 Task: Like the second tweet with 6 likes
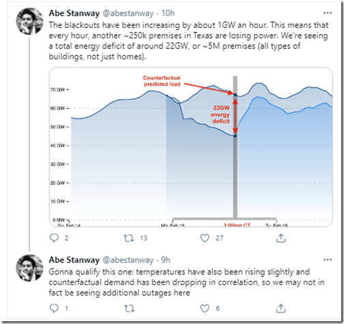pyautogui.click(x=205, y=308)
